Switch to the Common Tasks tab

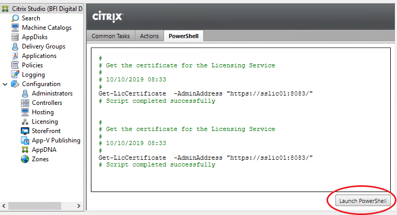click(x=110, y=36)
